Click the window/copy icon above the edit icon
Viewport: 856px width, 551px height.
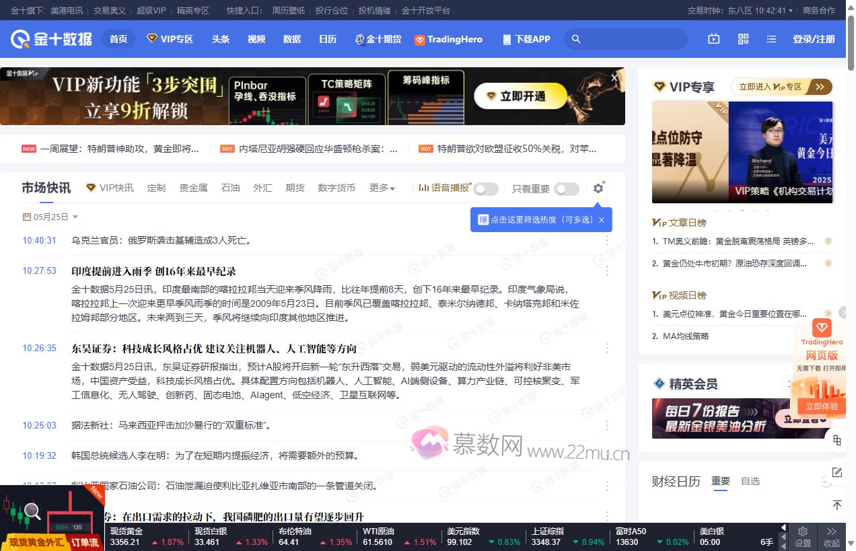[836, 440]
